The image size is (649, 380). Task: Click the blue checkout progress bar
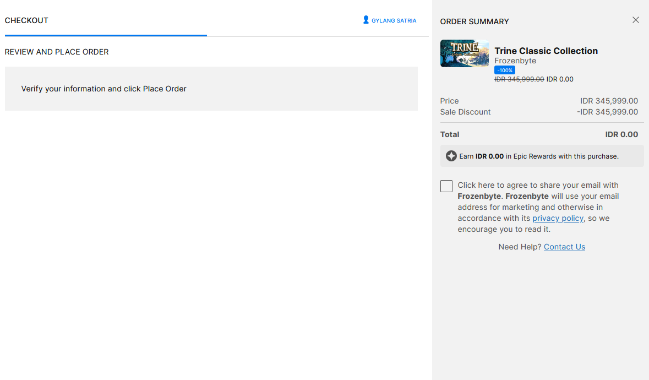(106, 35)
